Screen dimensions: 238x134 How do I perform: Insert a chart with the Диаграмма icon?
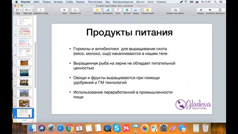pos(107,10)
